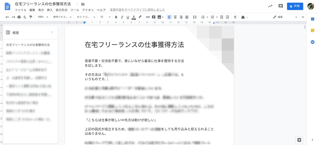Click the vertical scrollbar thumb
Screen dimensions: 318x145
[305, 27]
